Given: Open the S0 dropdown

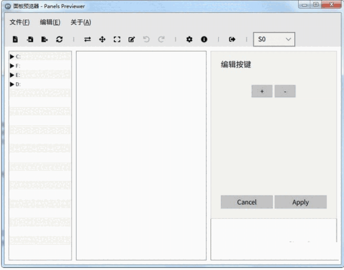Looking at the screenshot, I should 274,39.
